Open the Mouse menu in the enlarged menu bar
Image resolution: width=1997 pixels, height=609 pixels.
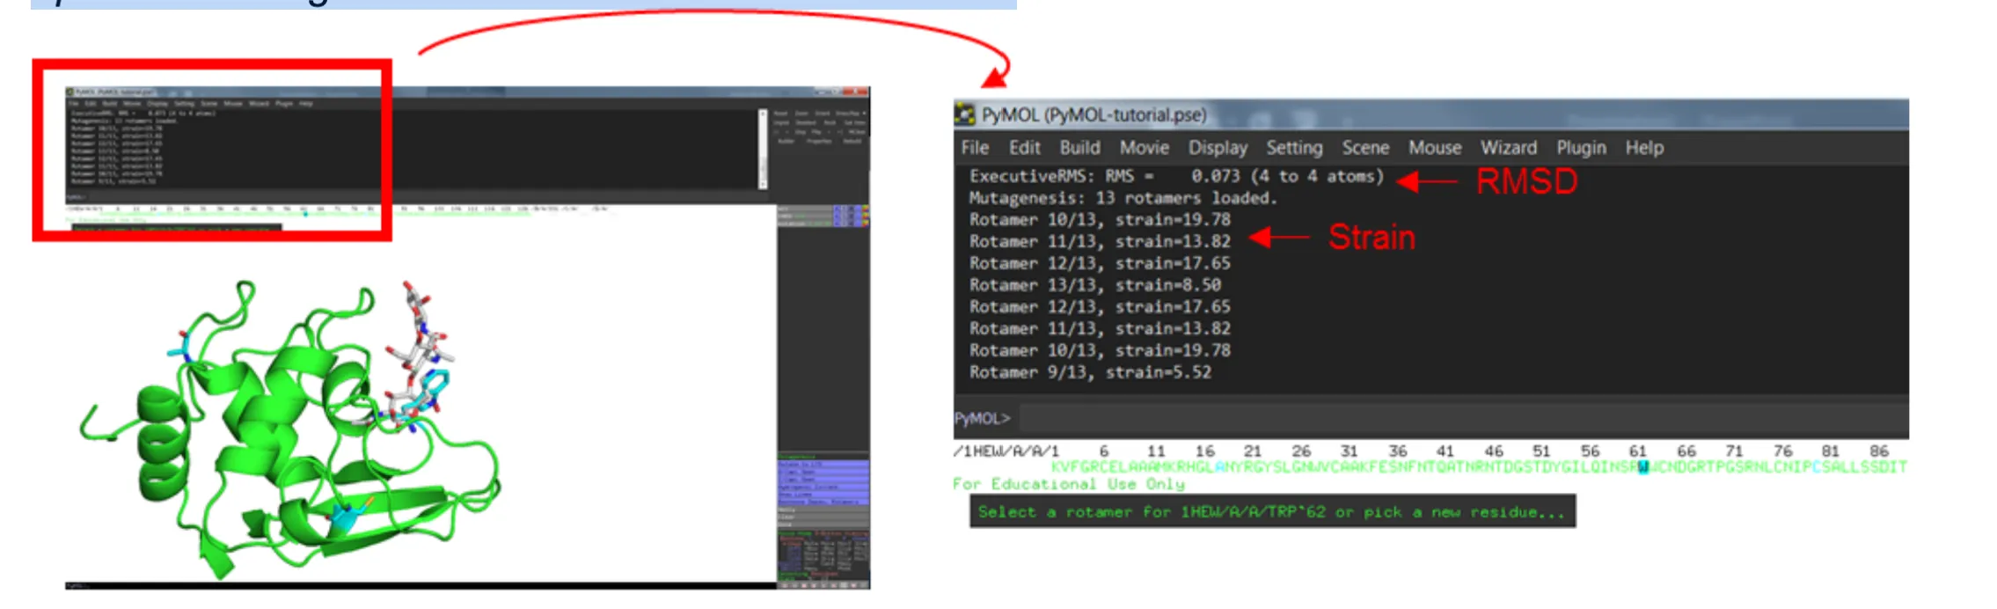coord(1434,148)
